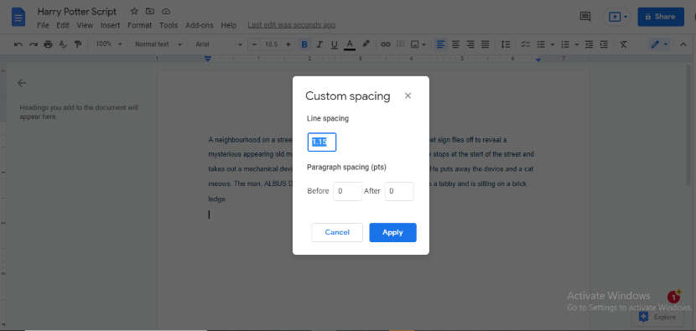Justify the text

[486, 44]
